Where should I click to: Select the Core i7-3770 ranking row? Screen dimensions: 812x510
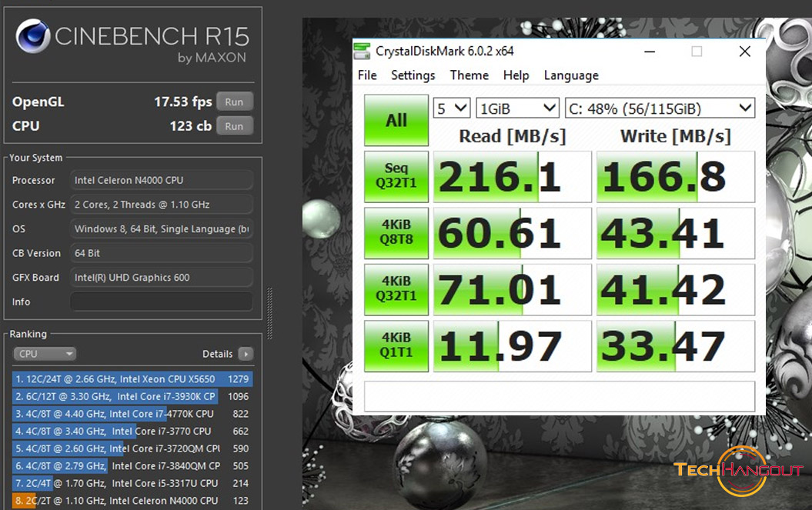pos(132,432)
